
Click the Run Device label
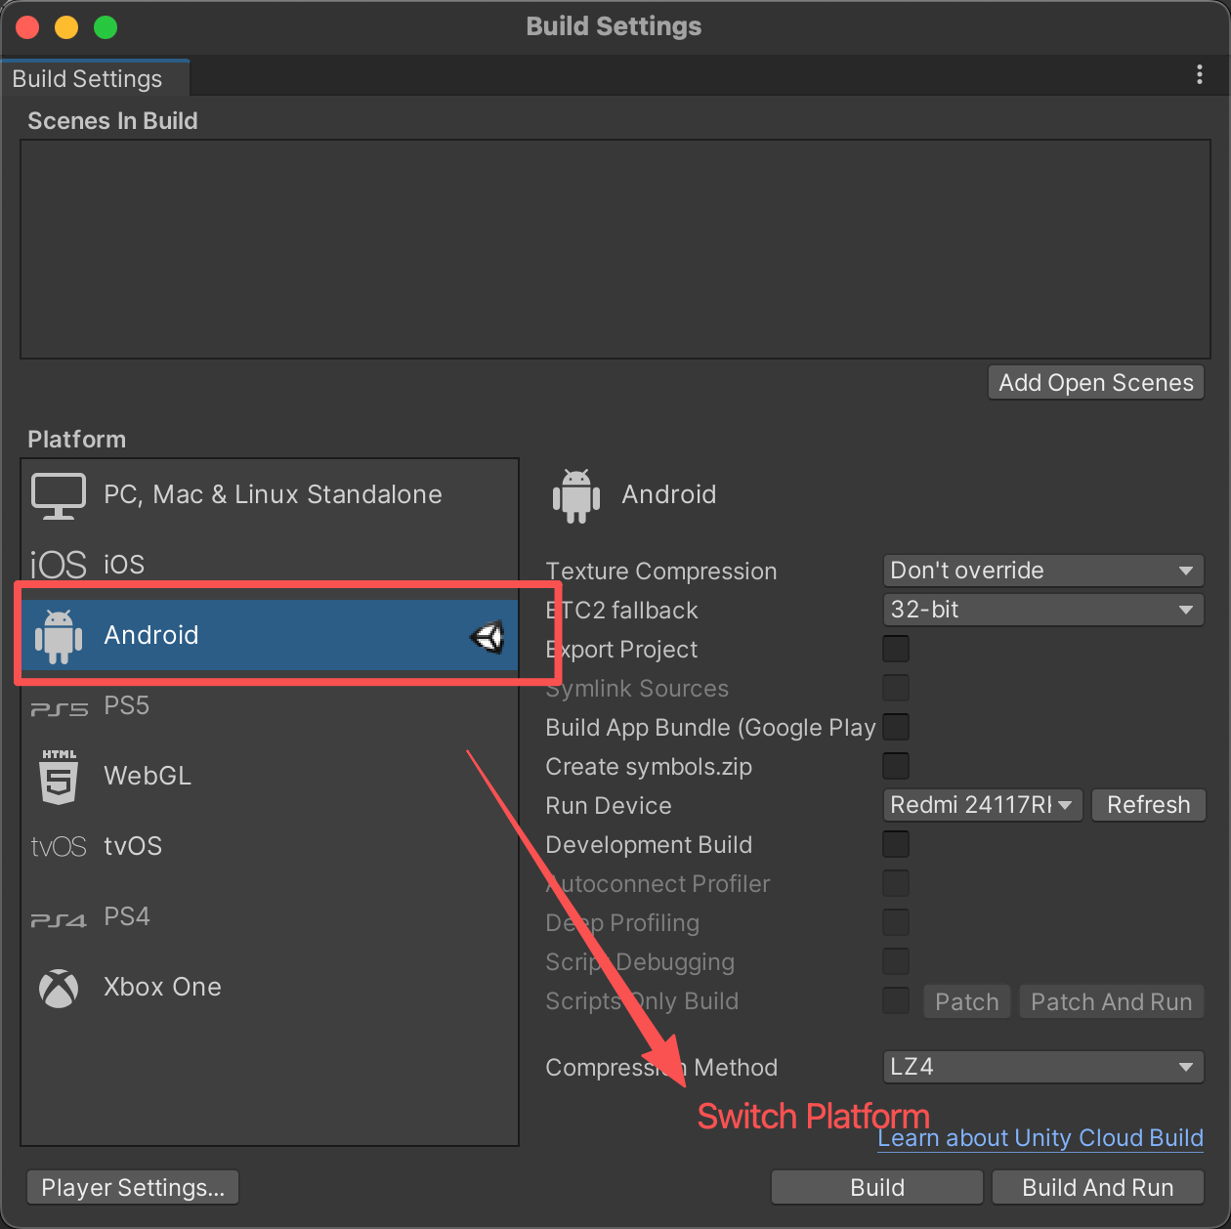click(x=609, y=806)
